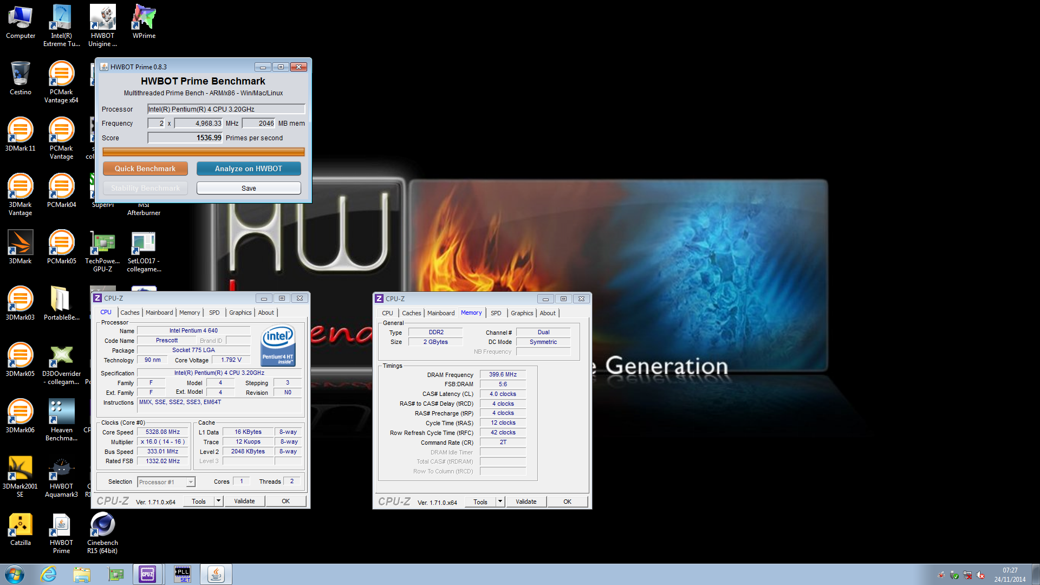Click the Processor name field in HWBOT Prime
This screenshot has height=585, width=1040.
tap(226, 109)
